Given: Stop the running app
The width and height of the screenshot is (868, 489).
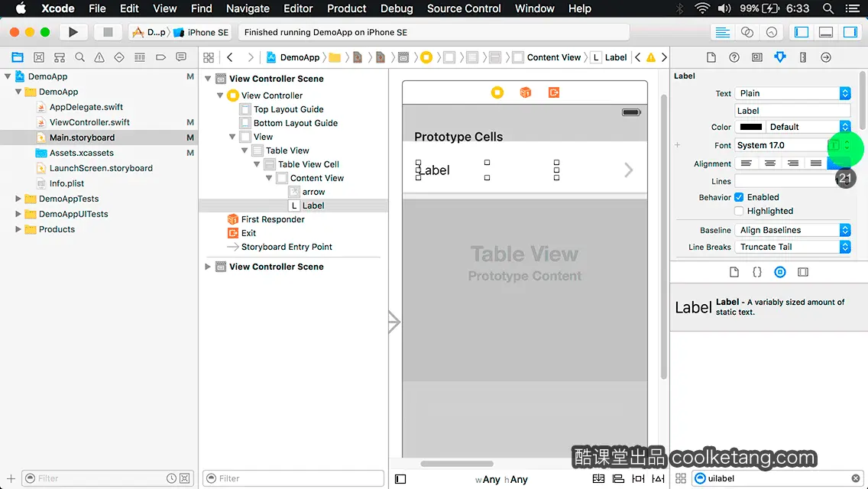Looking at the screenshot, I should [x=108, y=32].
